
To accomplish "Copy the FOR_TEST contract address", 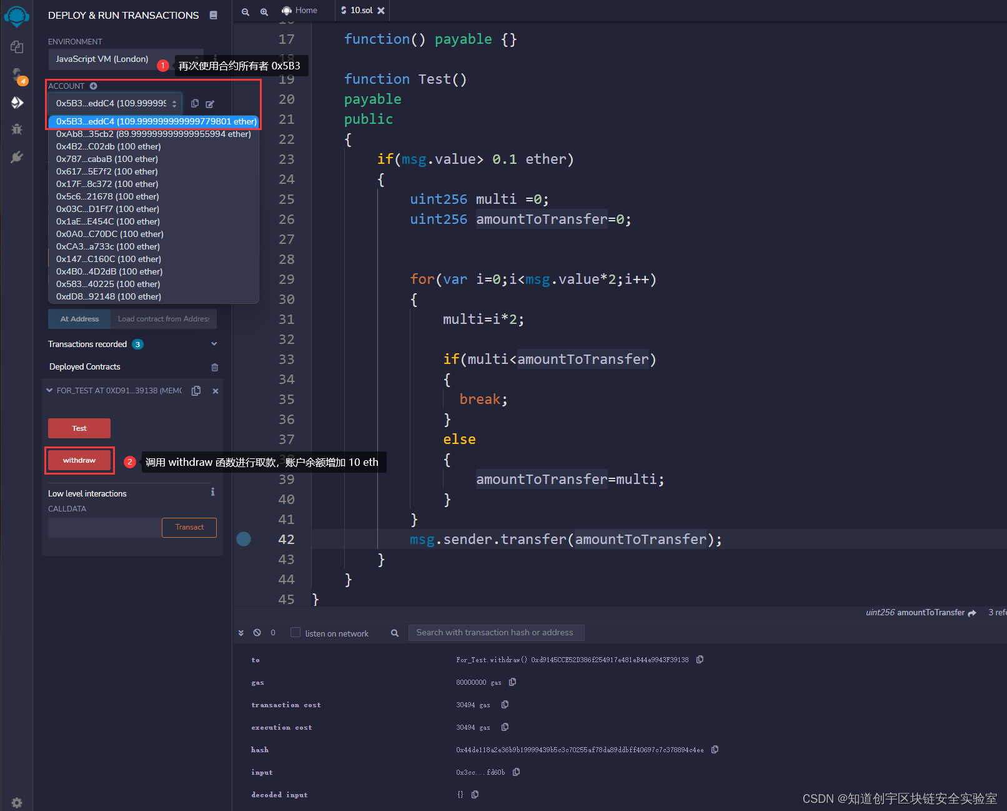I will (196, 391).
